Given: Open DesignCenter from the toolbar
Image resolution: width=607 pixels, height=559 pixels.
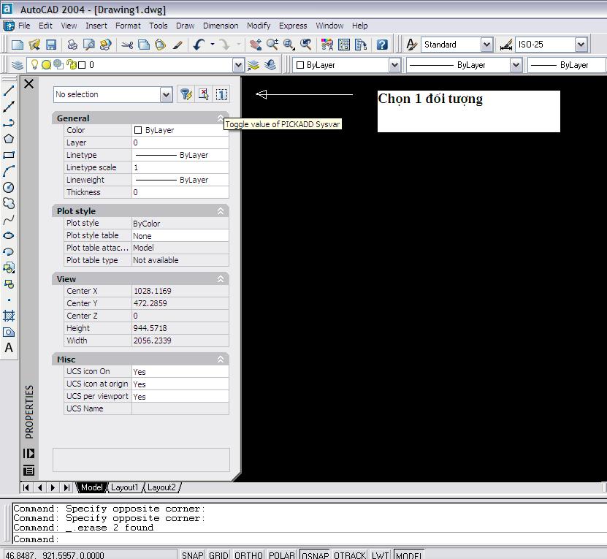Looking at the screenshot, I should [x=344, y=45].
